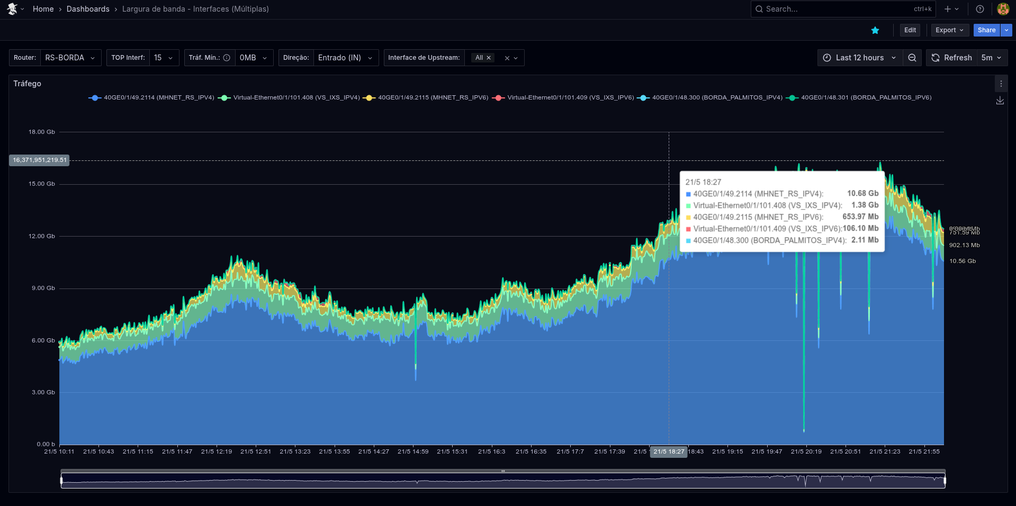Click the left handle of timeline range slider
The image size is (1016, 506).
pyautogui.click(x=61, y=481)
